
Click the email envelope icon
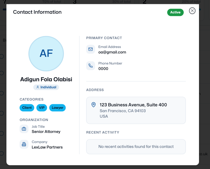(90, 49)
